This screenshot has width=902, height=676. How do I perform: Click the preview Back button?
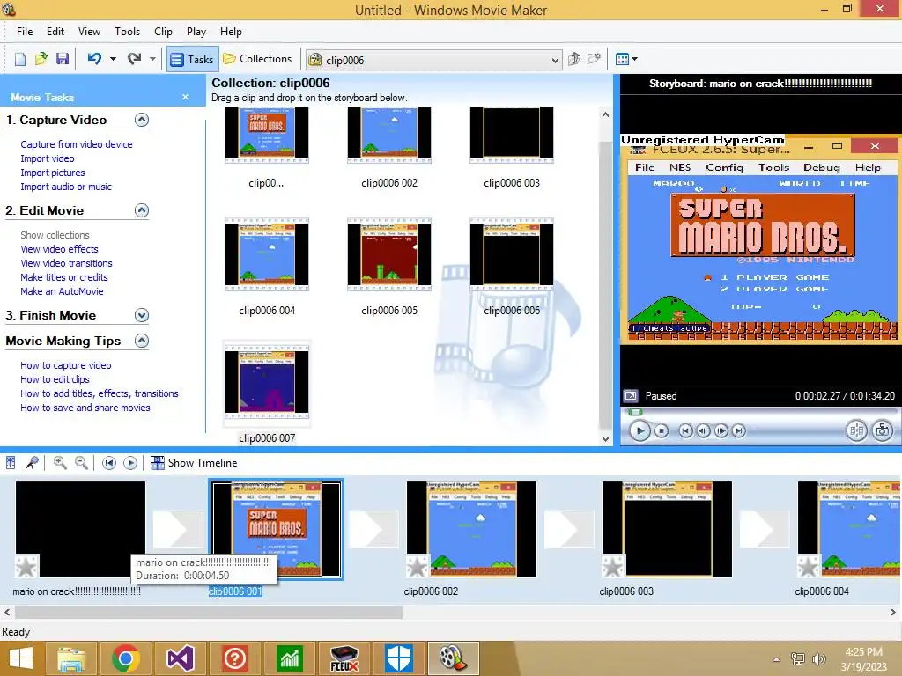pos(685,430)
